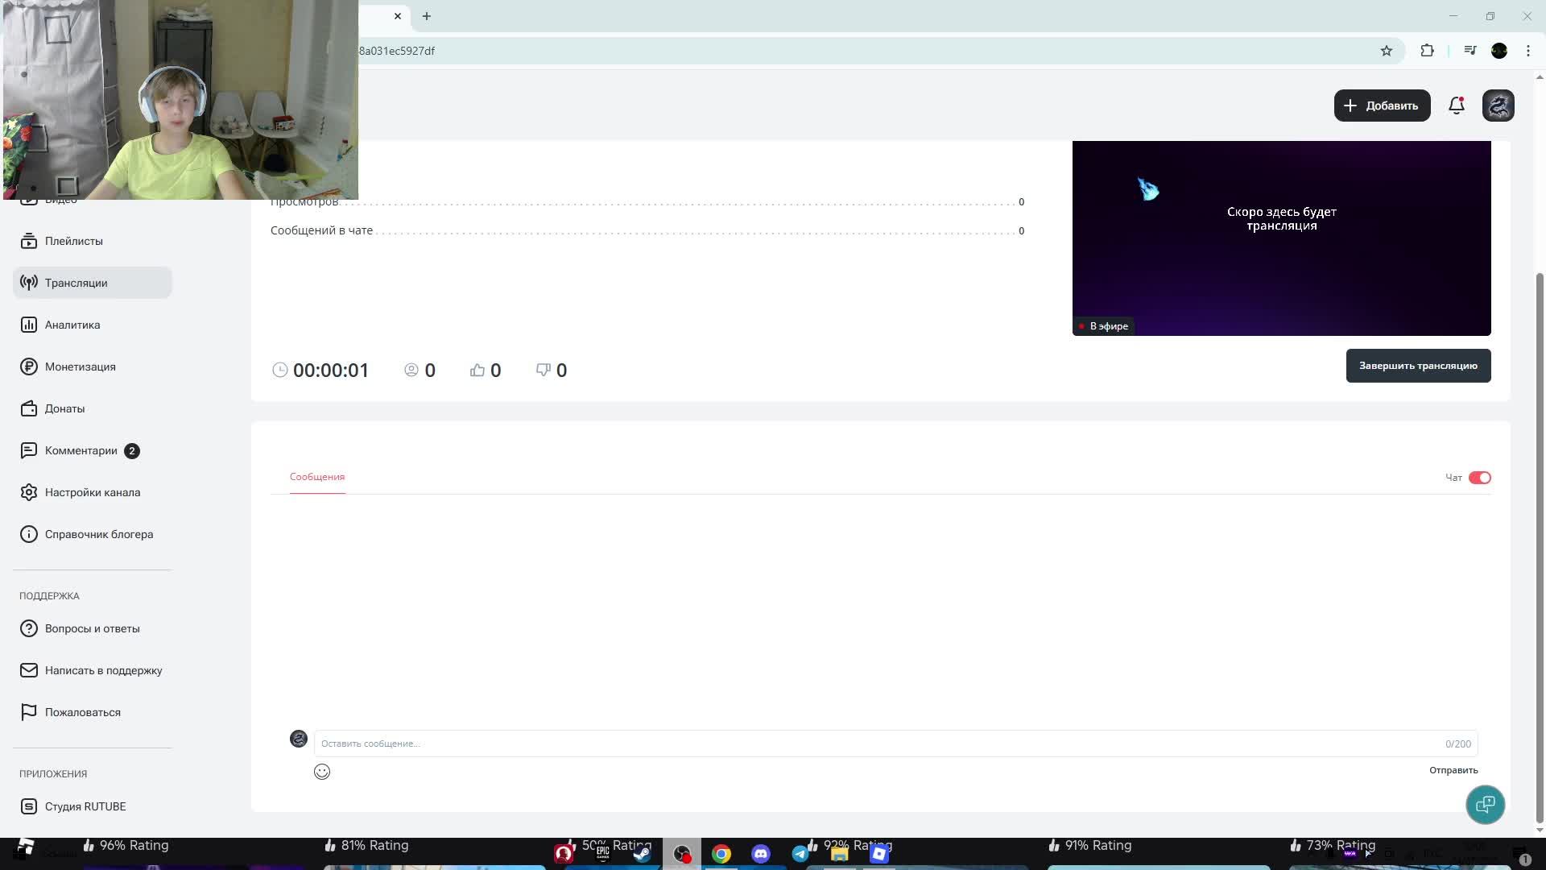This screenshot has width=1546, height=870.
Task: Open the Chrome three-dot menu
Action: coord(1527,51)
